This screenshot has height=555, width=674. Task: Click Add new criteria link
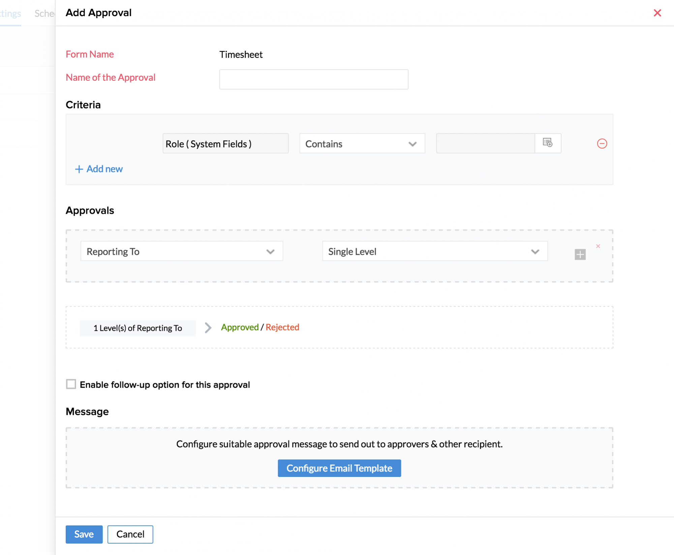104,169
